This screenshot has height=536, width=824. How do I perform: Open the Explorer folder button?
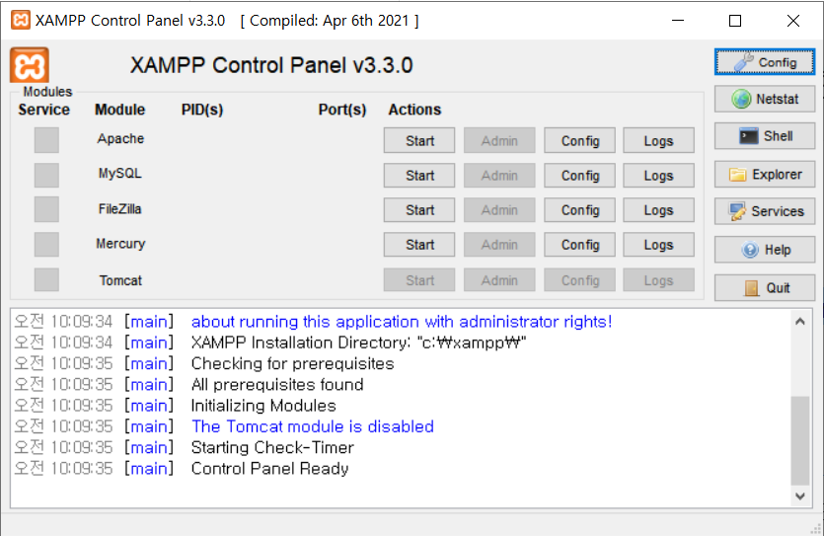pos(765,175)
